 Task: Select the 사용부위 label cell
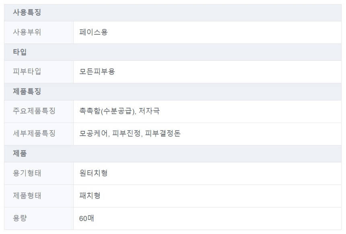tap(27, 32)
